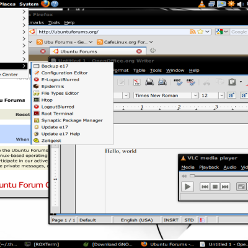Click the Download GNO... taskbar button

[108, 244]
